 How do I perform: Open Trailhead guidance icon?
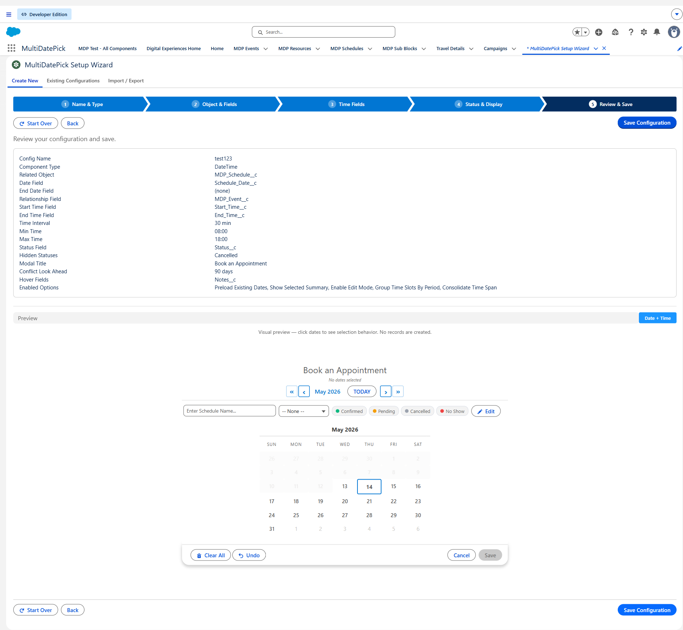coord(615,32)
